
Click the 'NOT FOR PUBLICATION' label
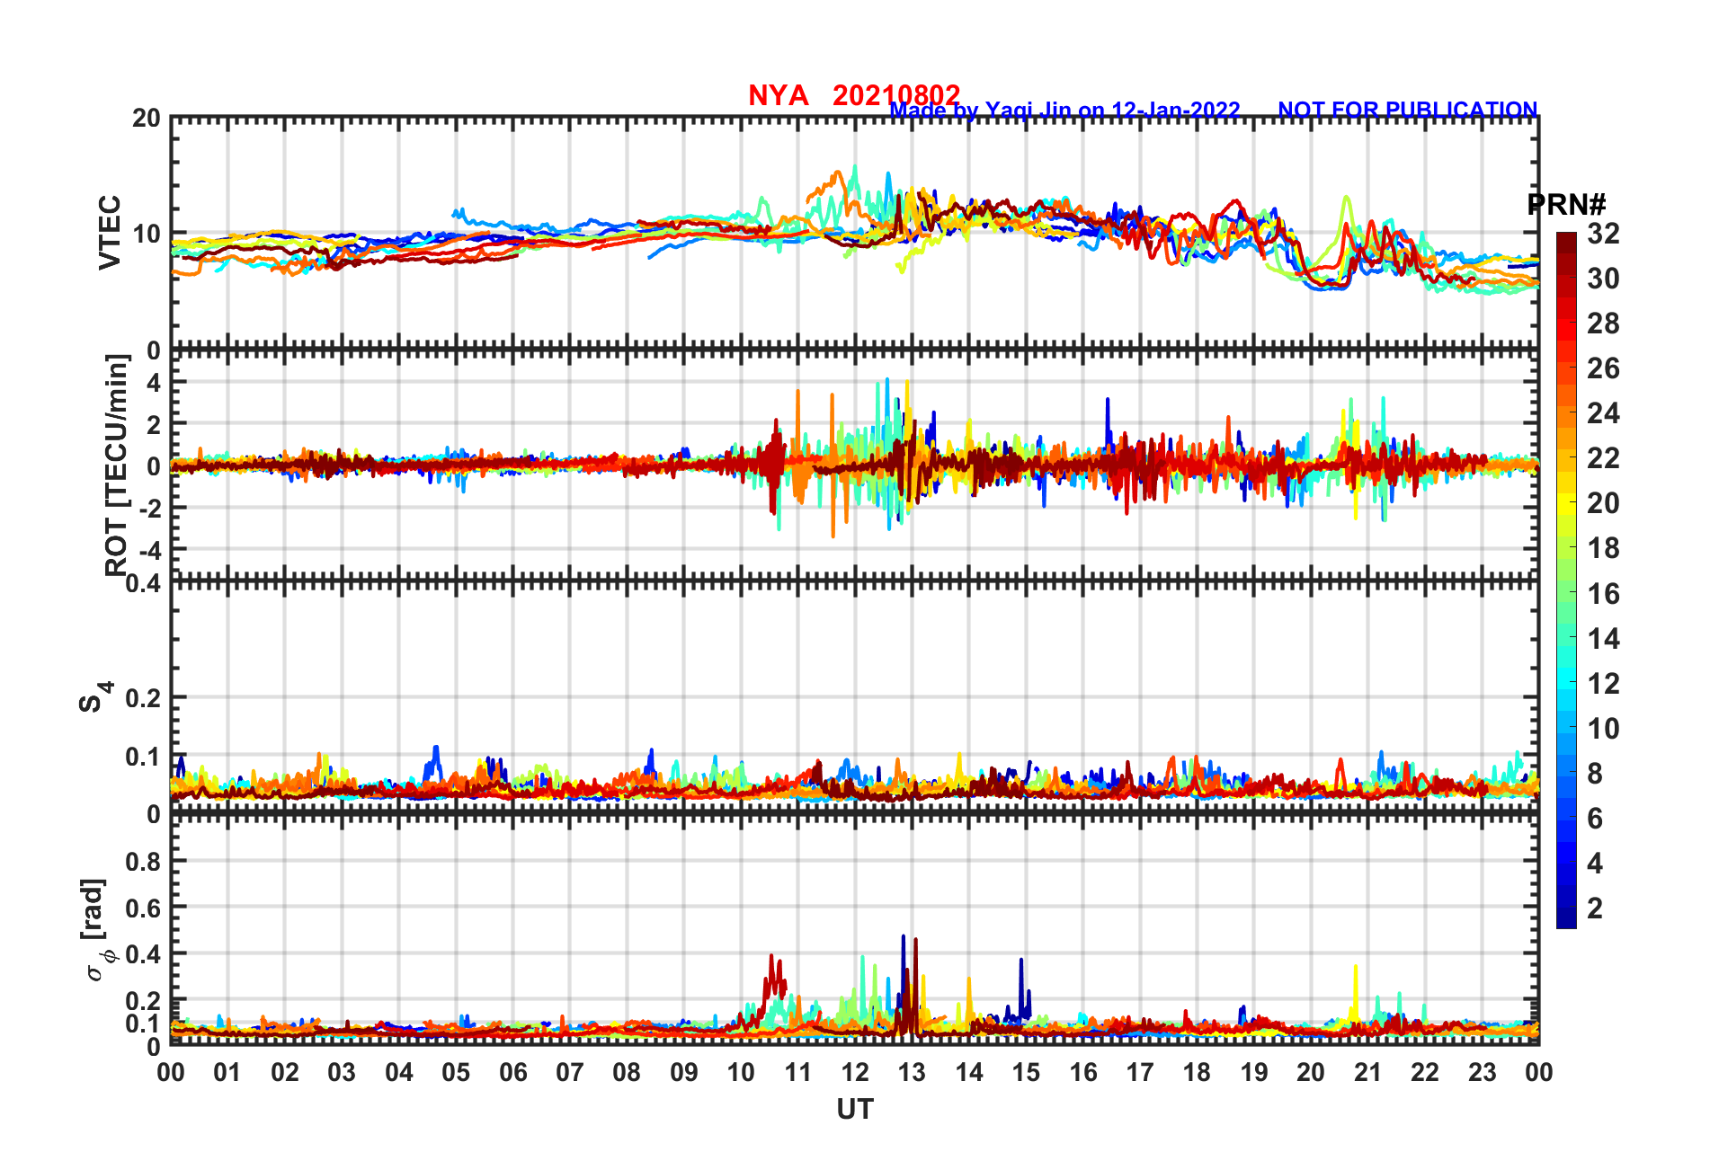click(x=1408, y=110)
